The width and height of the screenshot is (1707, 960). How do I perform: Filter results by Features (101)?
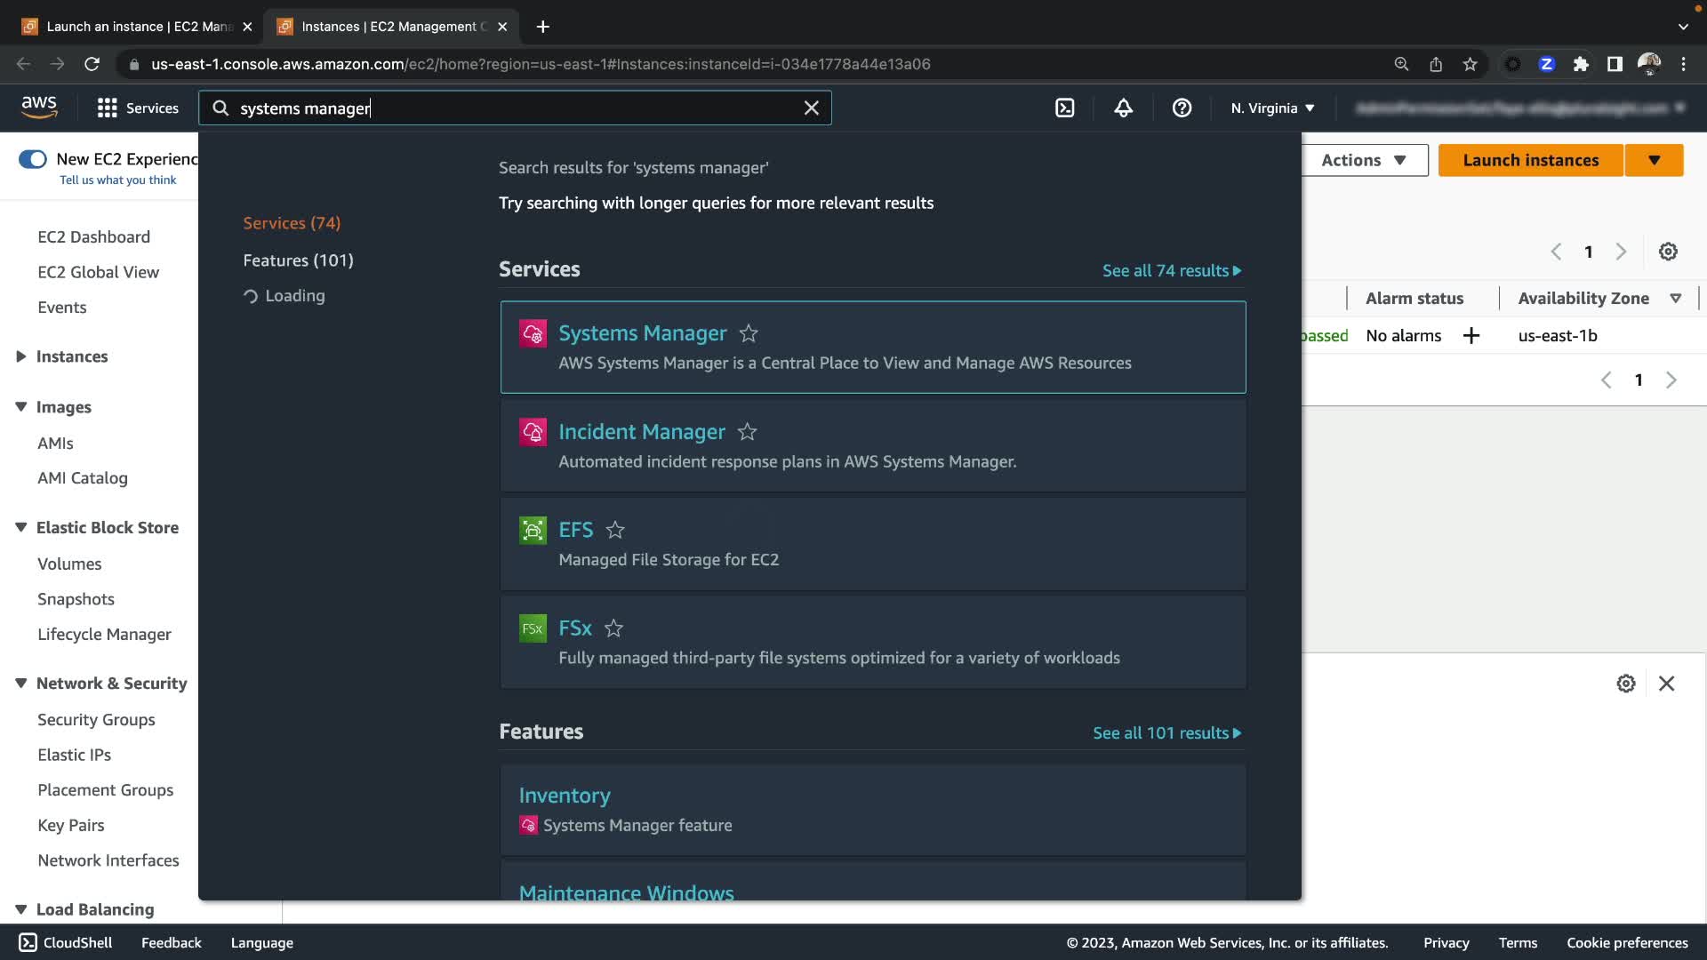click(x=298, y=260)
